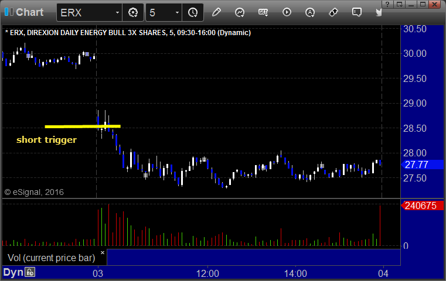Click the ERX chart title text

tap(128, 33)
